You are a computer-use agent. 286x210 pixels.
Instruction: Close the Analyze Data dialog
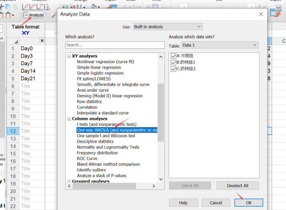(x=261, y=14)
